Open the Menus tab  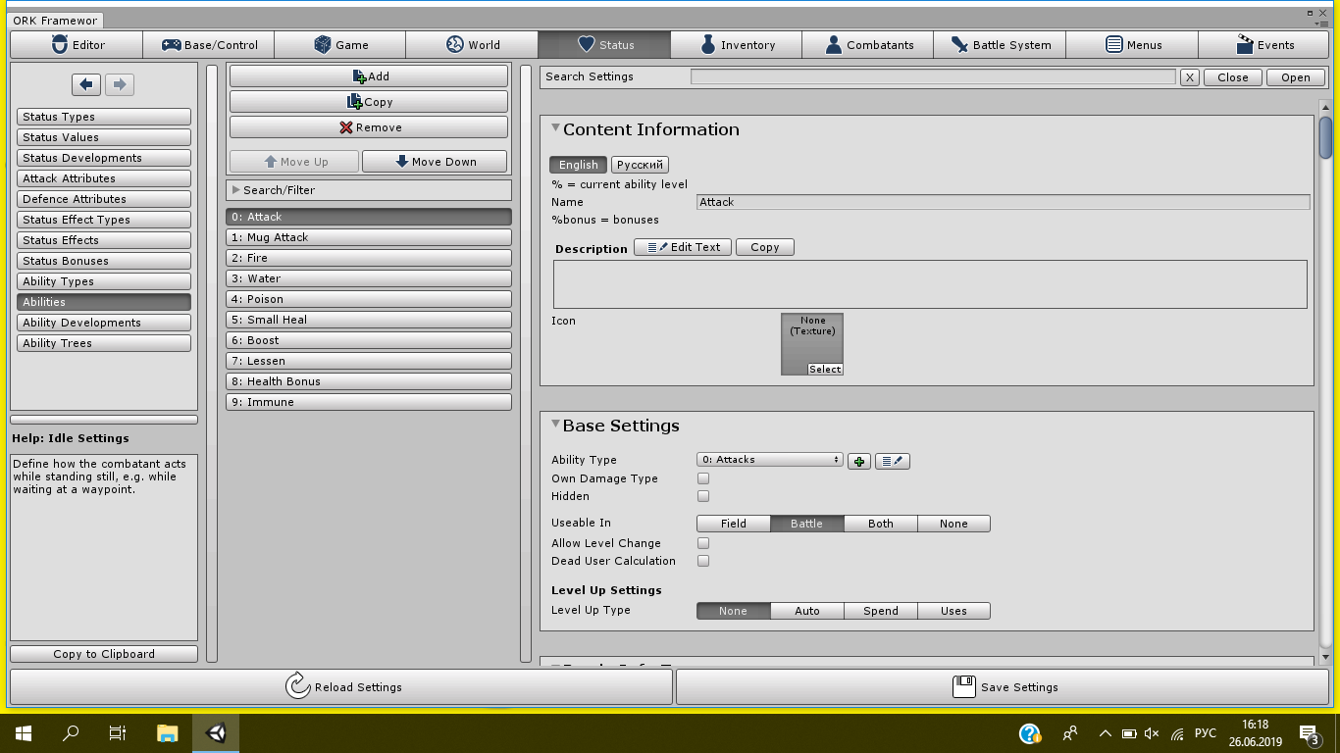1132,44
